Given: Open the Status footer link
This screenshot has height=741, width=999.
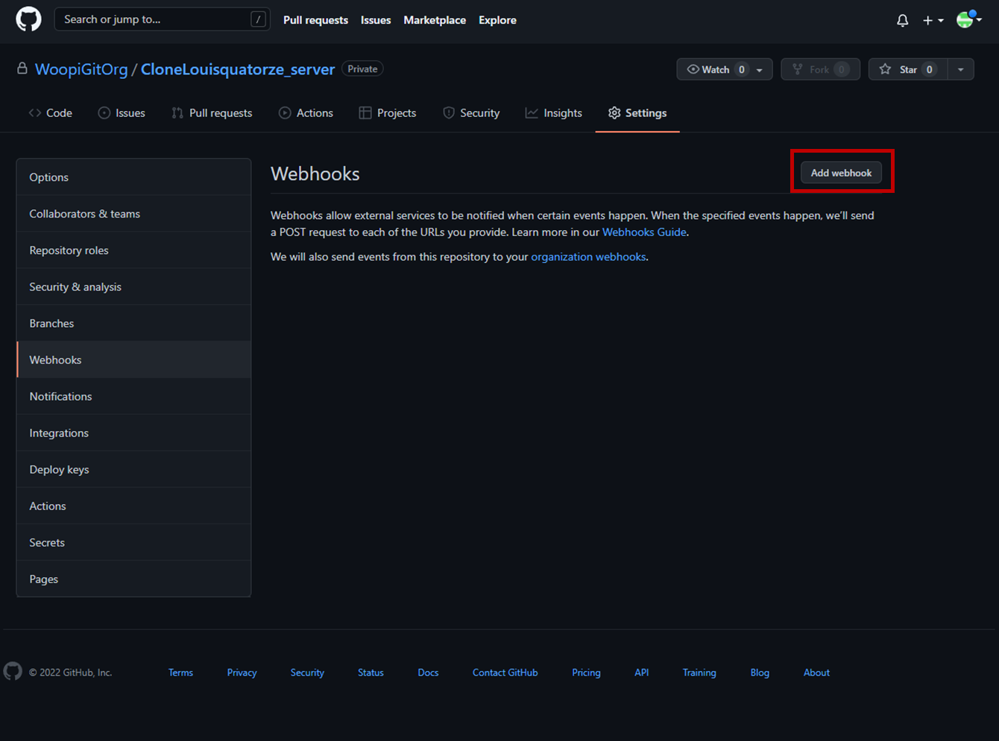Looking at the screenshot, I should tap(371, 672).
